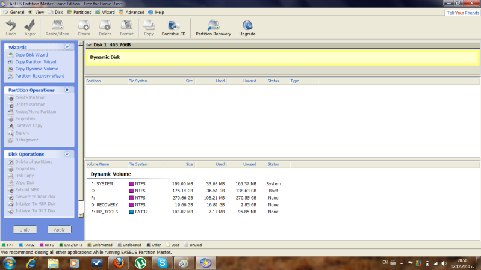481x270 pixels.
Task: Select the HP_TOOLS volume row
Action: pos(186,212)
